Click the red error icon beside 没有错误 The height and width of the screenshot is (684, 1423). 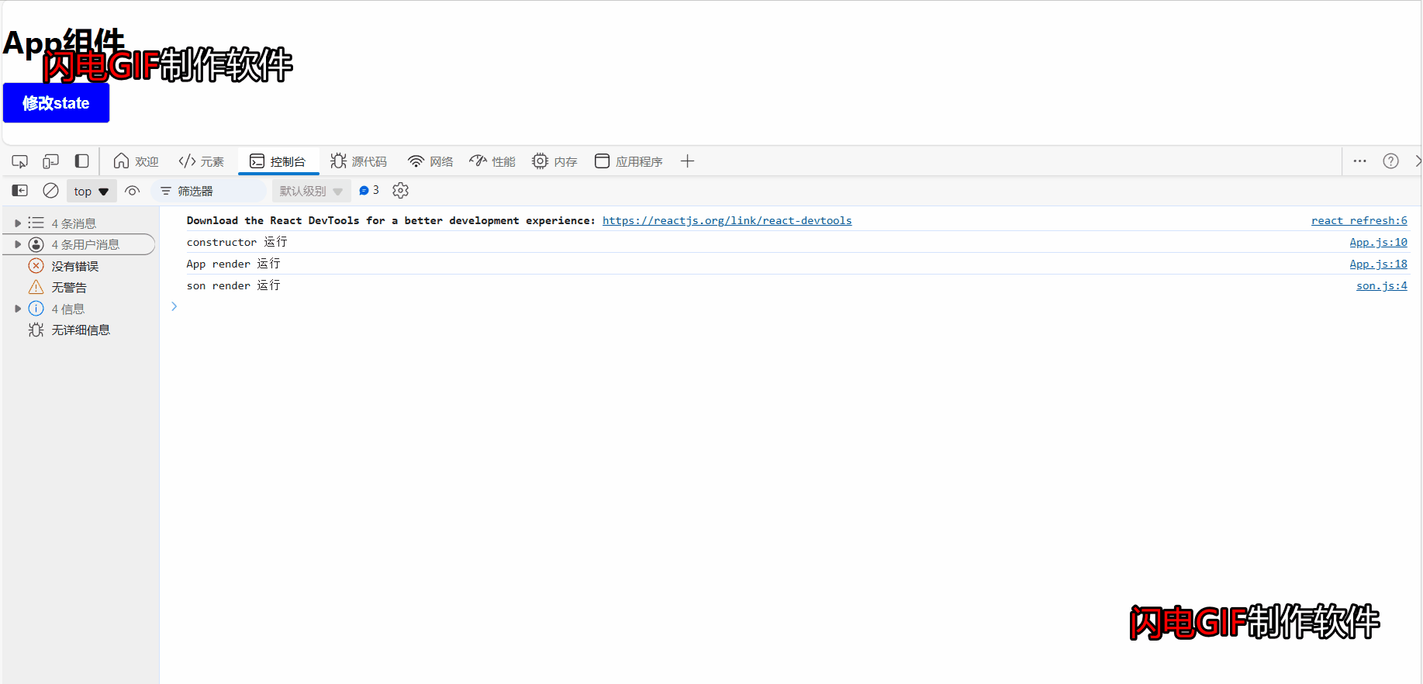(36, 266)
